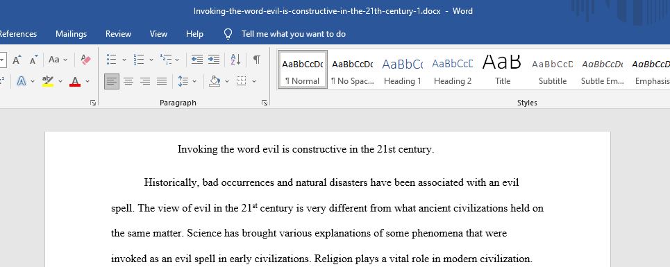Expand the Text Effects dropdown arrow
The image size is (670, 267).
coord(33,81)
